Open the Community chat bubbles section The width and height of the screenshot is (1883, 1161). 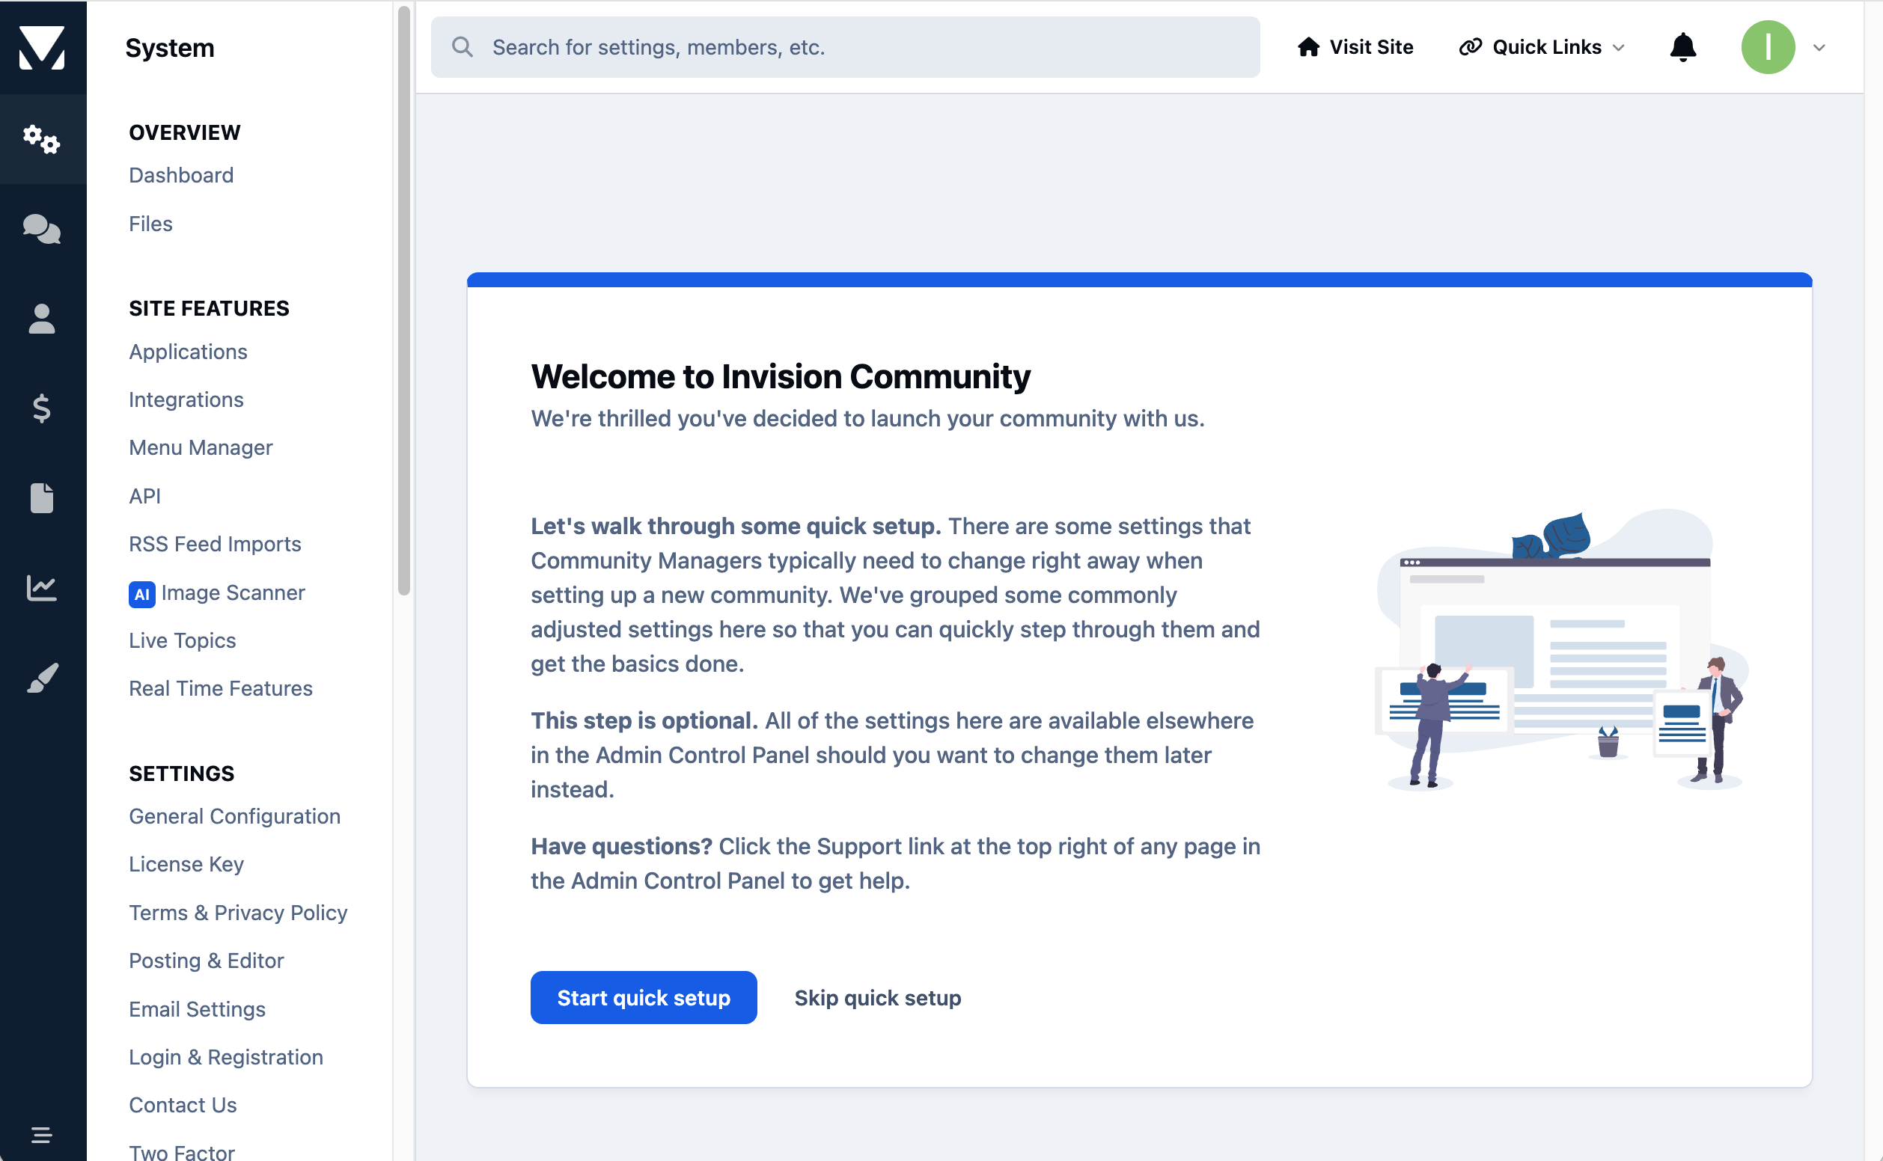(42, 229)
